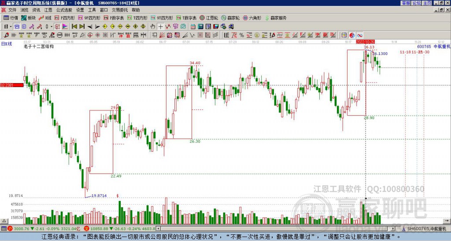The width and height of the screenshot is (451, 241).
Task: Toggle the crosshair cursor tool
Action: 160,26
